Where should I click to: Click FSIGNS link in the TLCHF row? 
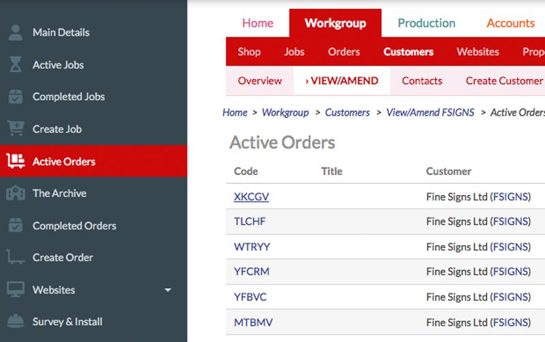pos(510,221)
